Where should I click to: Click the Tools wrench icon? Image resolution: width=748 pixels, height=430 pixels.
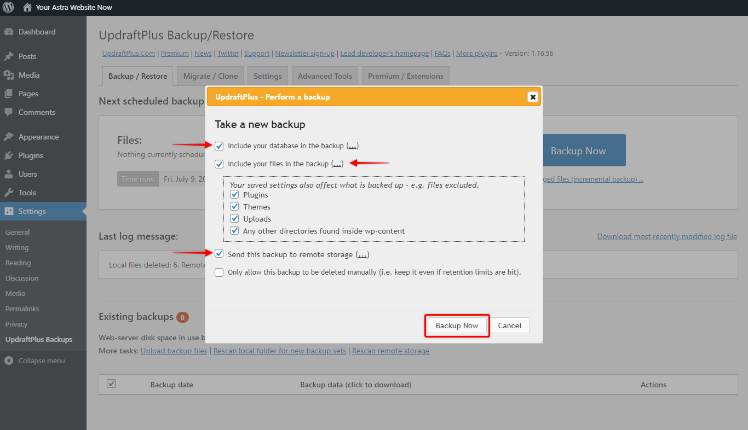pos(9,193)
